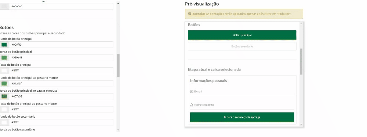Edit the #407a32 hex value field
This screenshot has height=137, width=367.
pyautogui.click(x=61, y=96)
